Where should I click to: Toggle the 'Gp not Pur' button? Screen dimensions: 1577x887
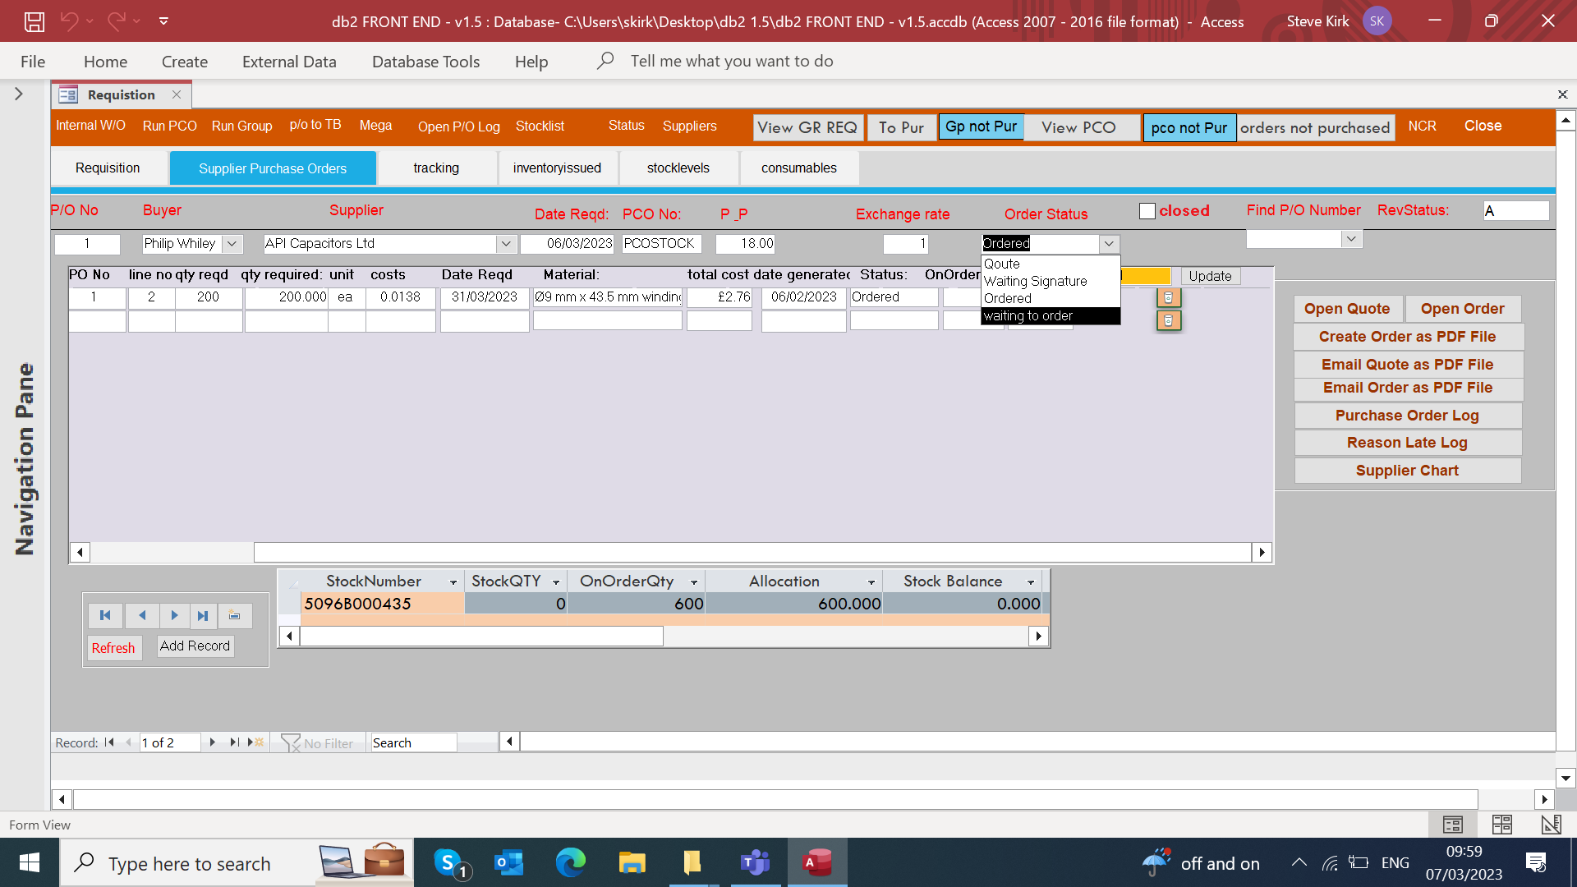(981, 126)
